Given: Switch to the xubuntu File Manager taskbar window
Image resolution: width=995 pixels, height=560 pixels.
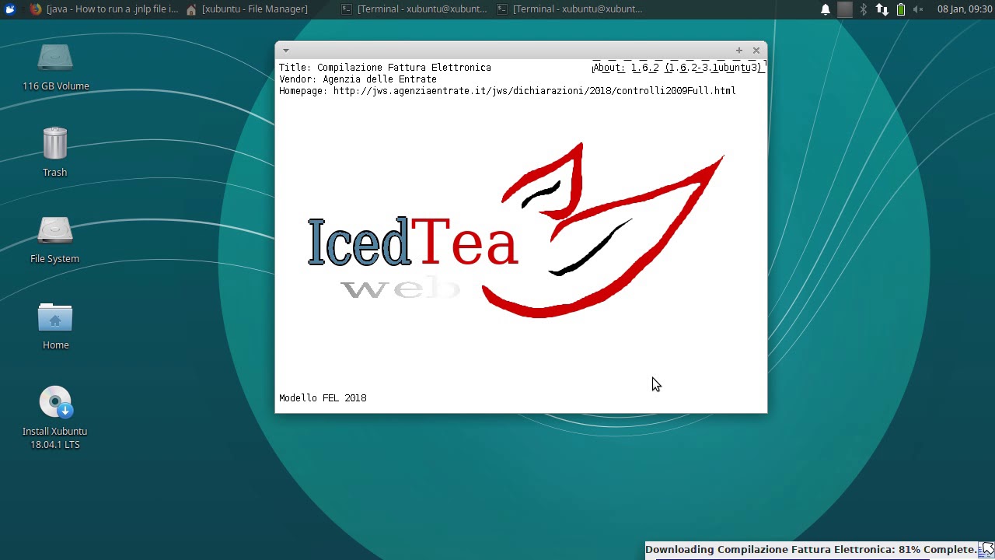Looking at the screenshot, I should [246, 9].
